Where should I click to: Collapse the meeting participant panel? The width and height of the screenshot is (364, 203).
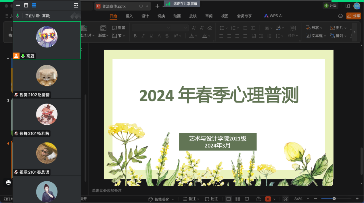pyautogui.click(x=76, y=5)
